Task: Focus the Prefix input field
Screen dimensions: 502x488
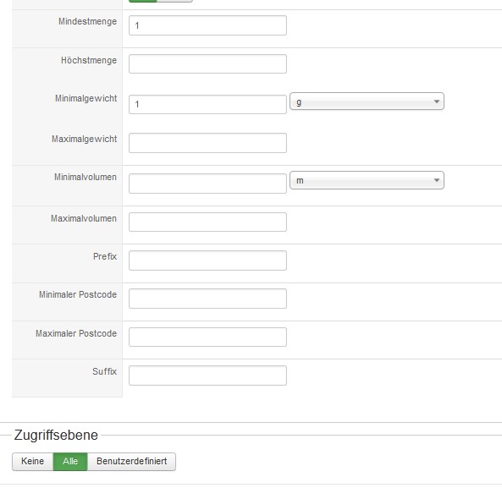Action: (x=207, y=260)
